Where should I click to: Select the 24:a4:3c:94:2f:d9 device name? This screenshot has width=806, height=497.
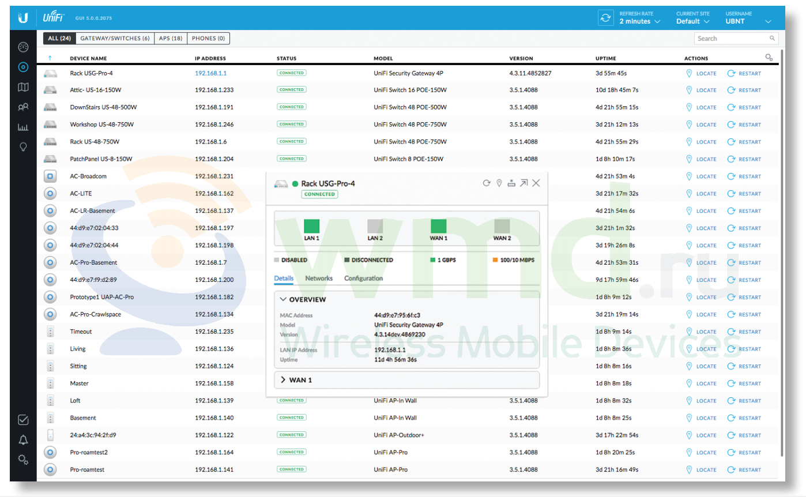pyautogui.click(x=93, y=435)
